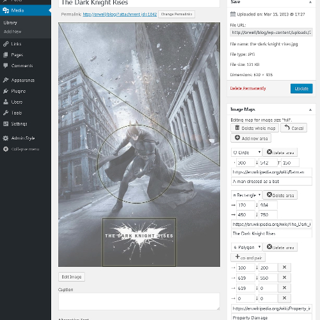Screen dimensions: 320x320
Task: Open the Admin Style gear icon
Action: [6, 138]
